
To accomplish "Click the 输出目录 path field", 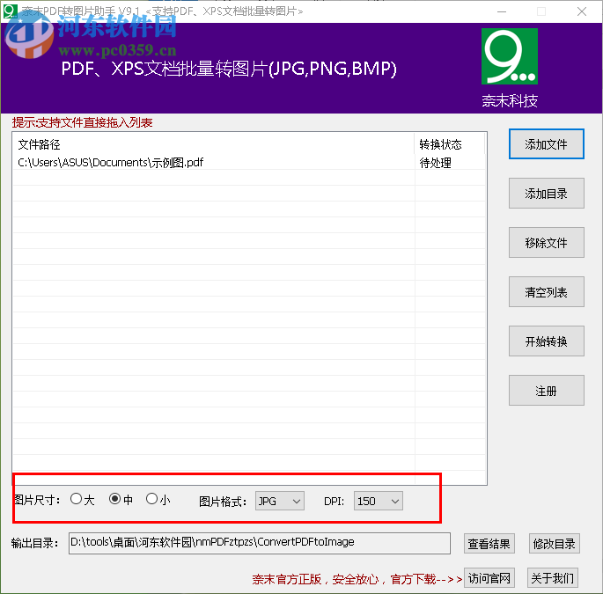I will pos(259,543).
